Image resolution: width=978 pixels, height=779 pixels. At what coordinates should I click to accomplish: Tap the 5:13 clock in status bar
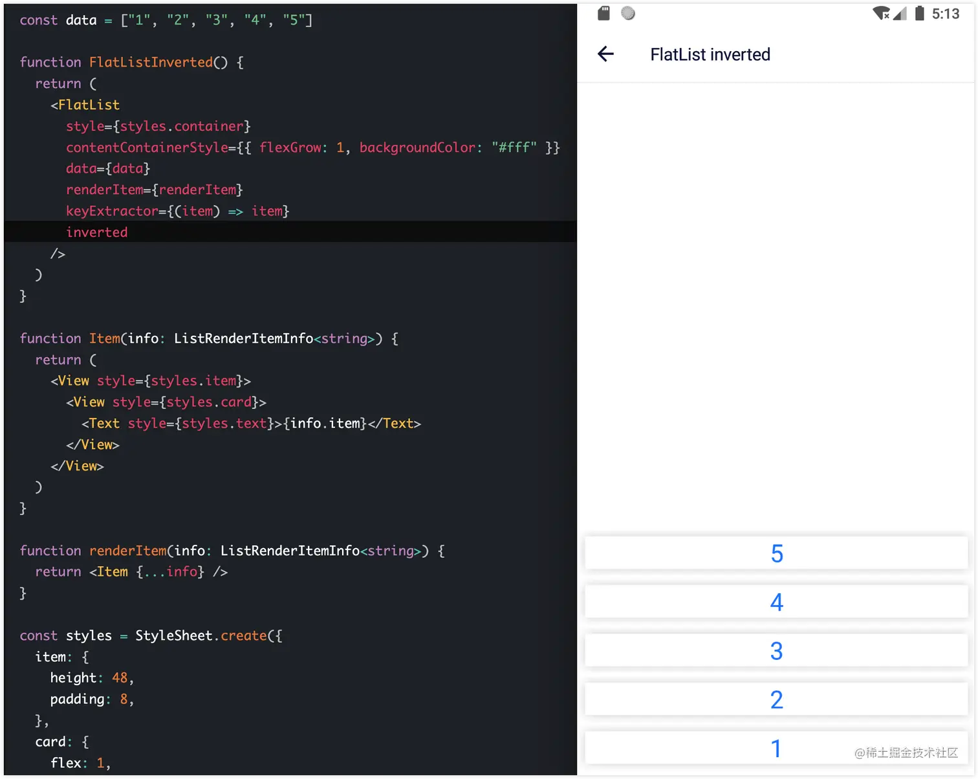tap(946, 14)
